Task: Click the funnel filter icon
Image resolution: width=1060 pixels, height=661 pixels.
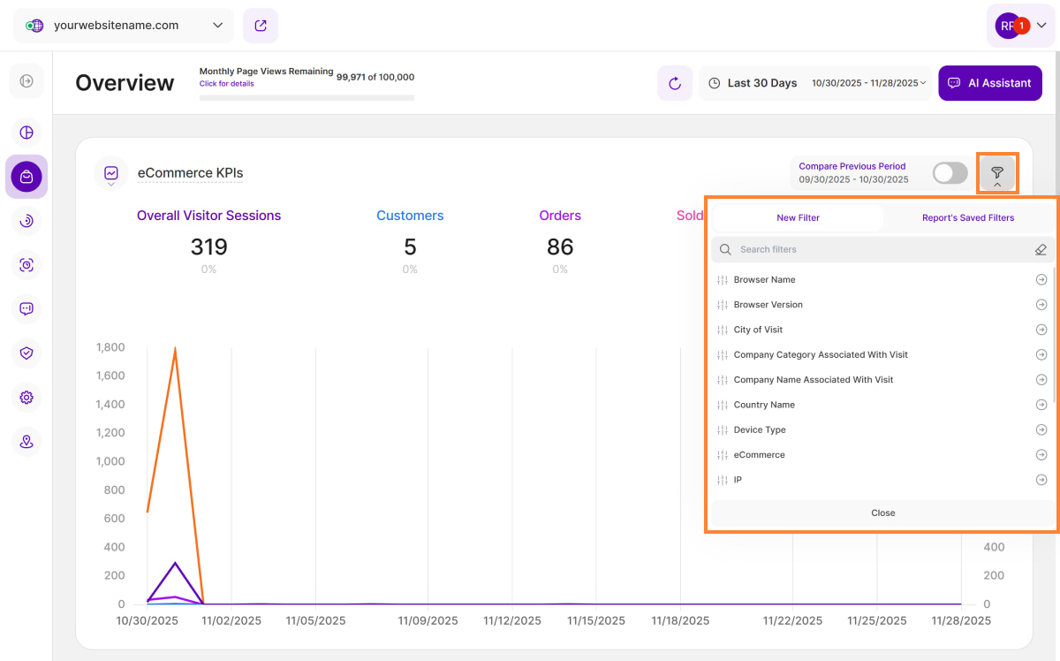Action: 997,172
